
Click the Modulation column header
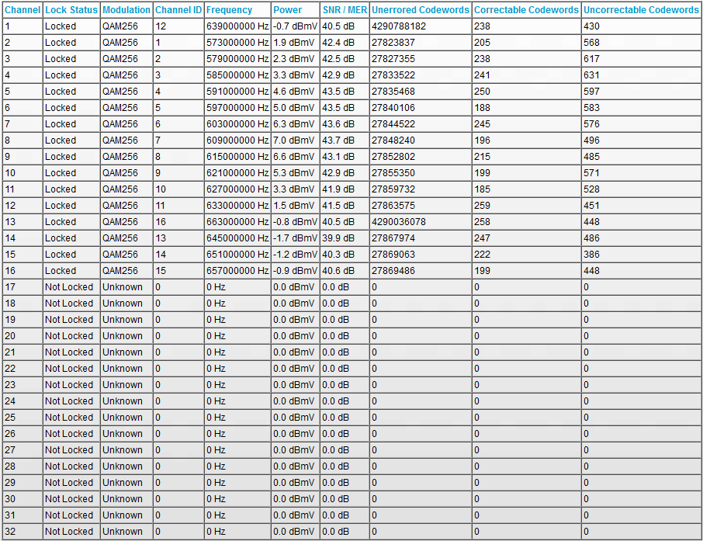click(x=126, y=10)
